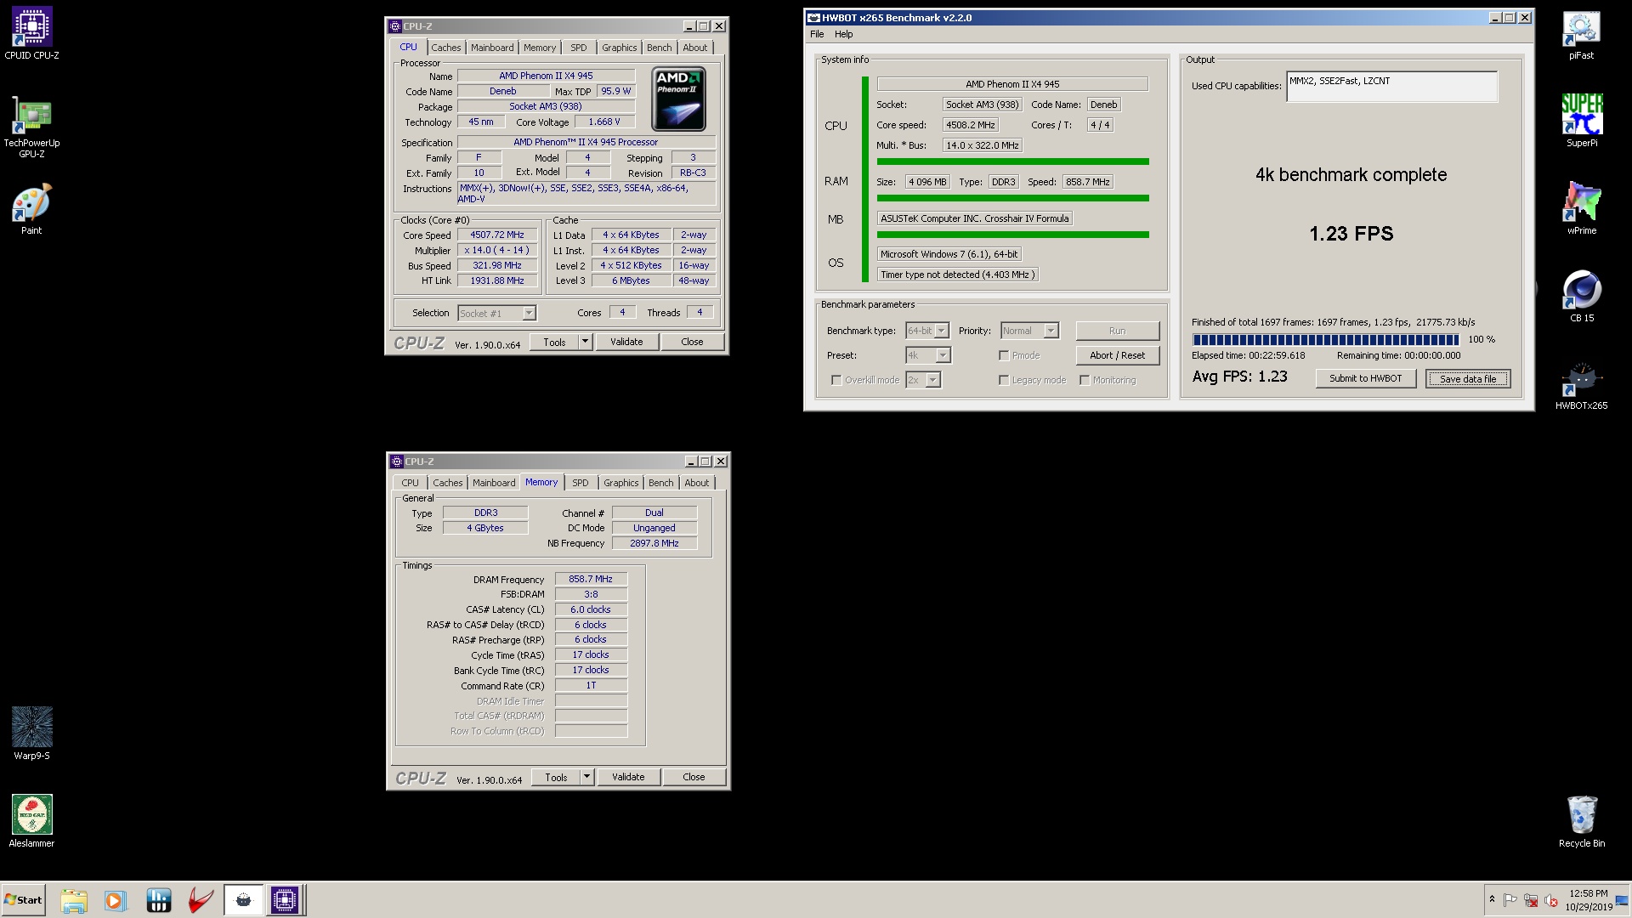This screenshot has height=918, width=1632.
Task: Click the red swoosh taskbar icon
Action: [201, 900]
